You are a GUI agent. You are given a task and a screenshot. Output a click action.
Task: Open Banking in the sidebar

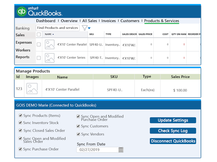(22, 28)
